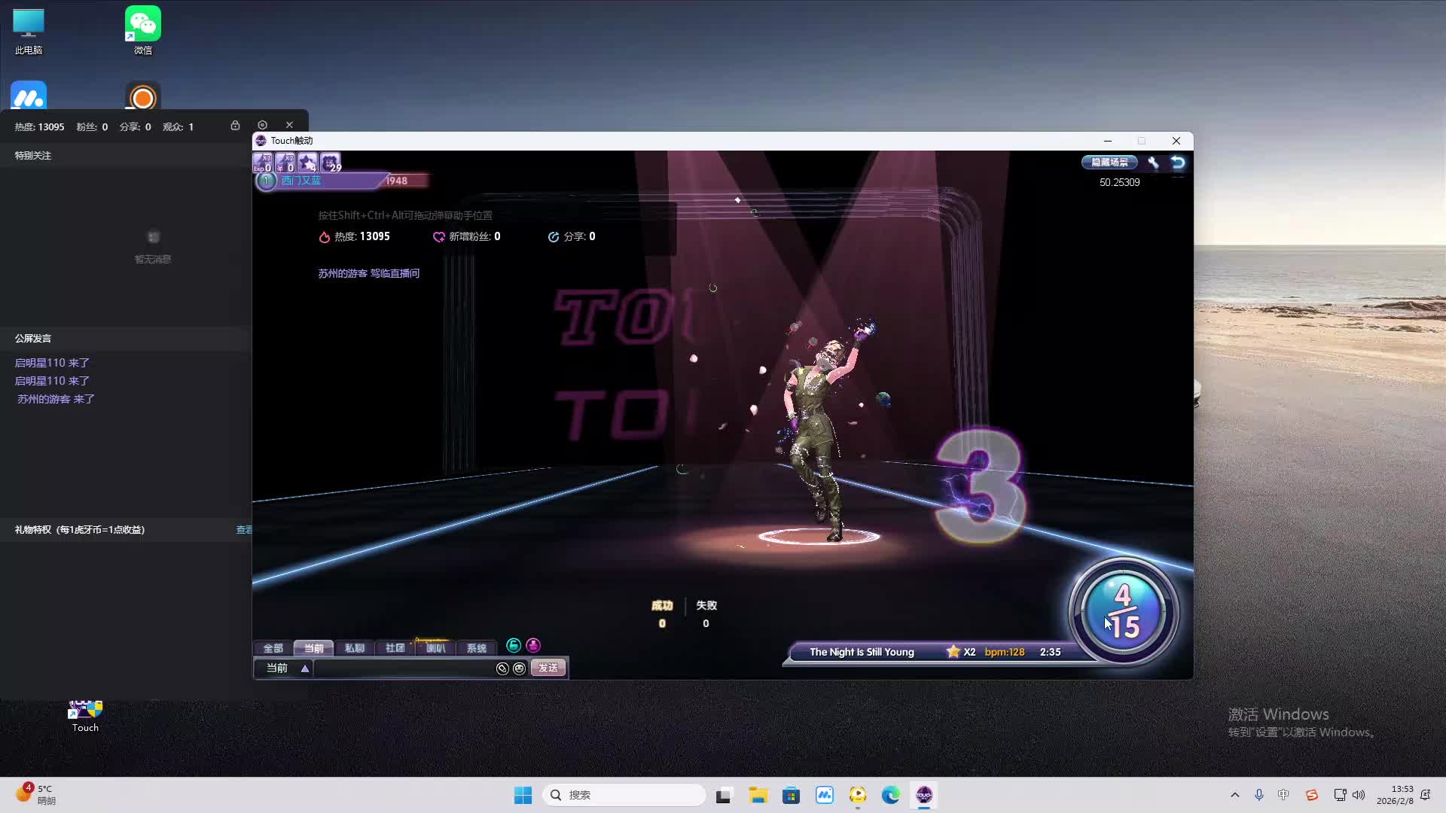Screen dimensions: 1446x813
Task: Click the blue return arrow icon
Action: (1178, 163)
